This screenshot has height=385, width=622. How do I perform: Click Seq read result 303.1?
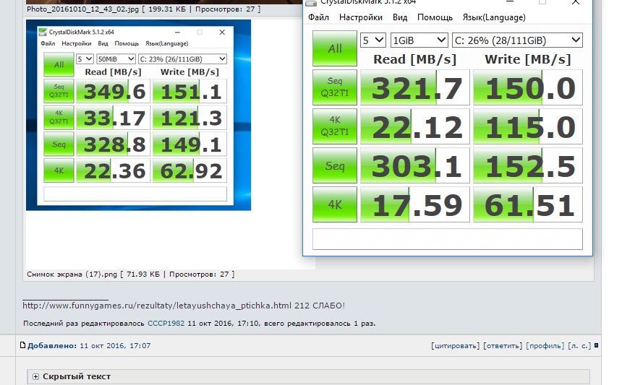(x=415, y=165)
